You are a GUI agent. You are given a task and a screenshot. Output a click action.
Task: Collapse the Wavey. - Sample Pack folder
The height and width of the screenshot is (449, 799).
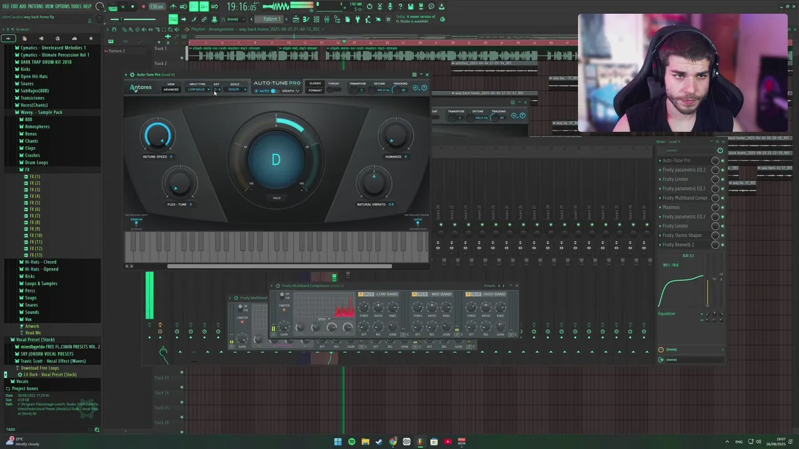click(40, 112)
